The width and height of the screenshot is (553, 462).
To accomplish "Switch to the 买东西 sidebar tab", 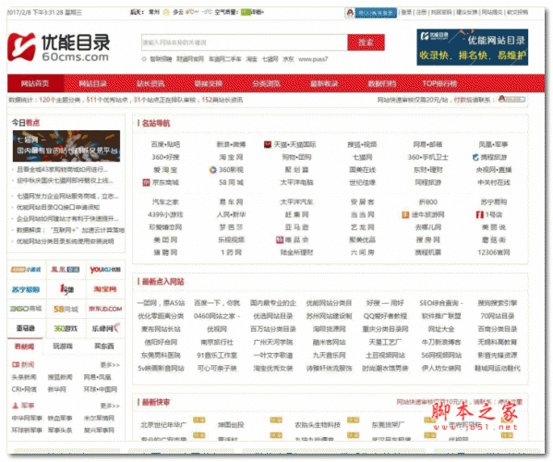I will 104,346.
